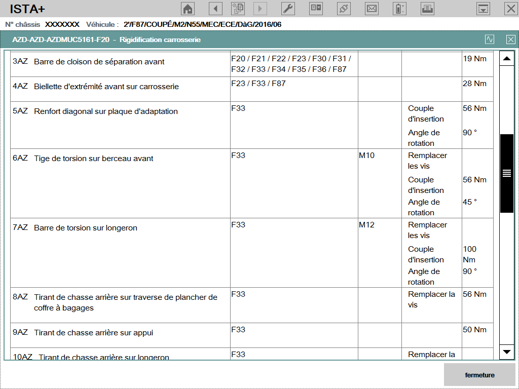Image resolution: width=519 pixels, height=389 pixels.
Task: Click the 56 Nm value in row 8AZ
Action: coord(474,294)
